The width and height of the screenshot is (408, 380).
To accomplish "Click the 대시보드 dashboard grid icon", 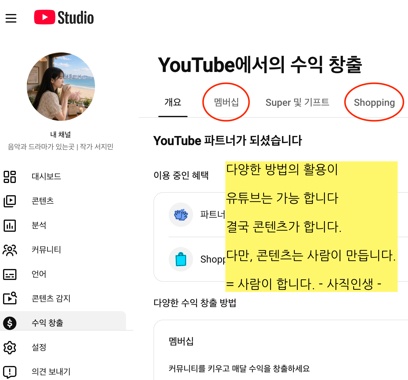I will [x=10, y=177].
